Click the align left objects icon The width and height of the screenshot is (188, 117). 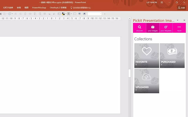point(35,14)
